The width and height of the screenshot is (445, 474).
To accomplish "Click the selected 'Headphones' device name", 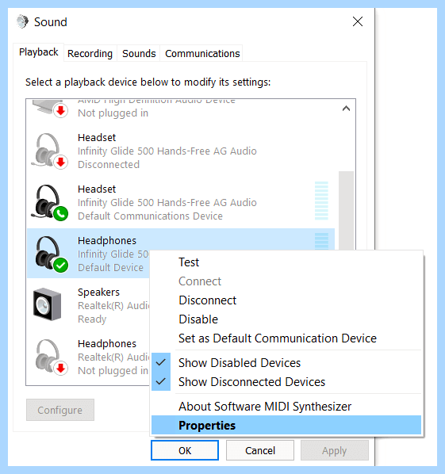I will tap(107, 241).
